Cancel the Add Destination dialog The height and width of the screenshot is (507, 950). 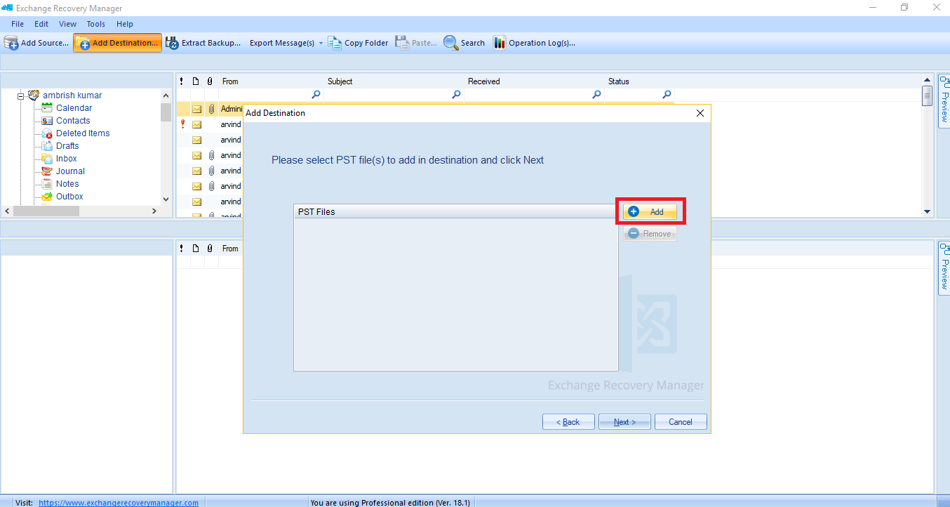pyautogui.click(x=681, y=422)
